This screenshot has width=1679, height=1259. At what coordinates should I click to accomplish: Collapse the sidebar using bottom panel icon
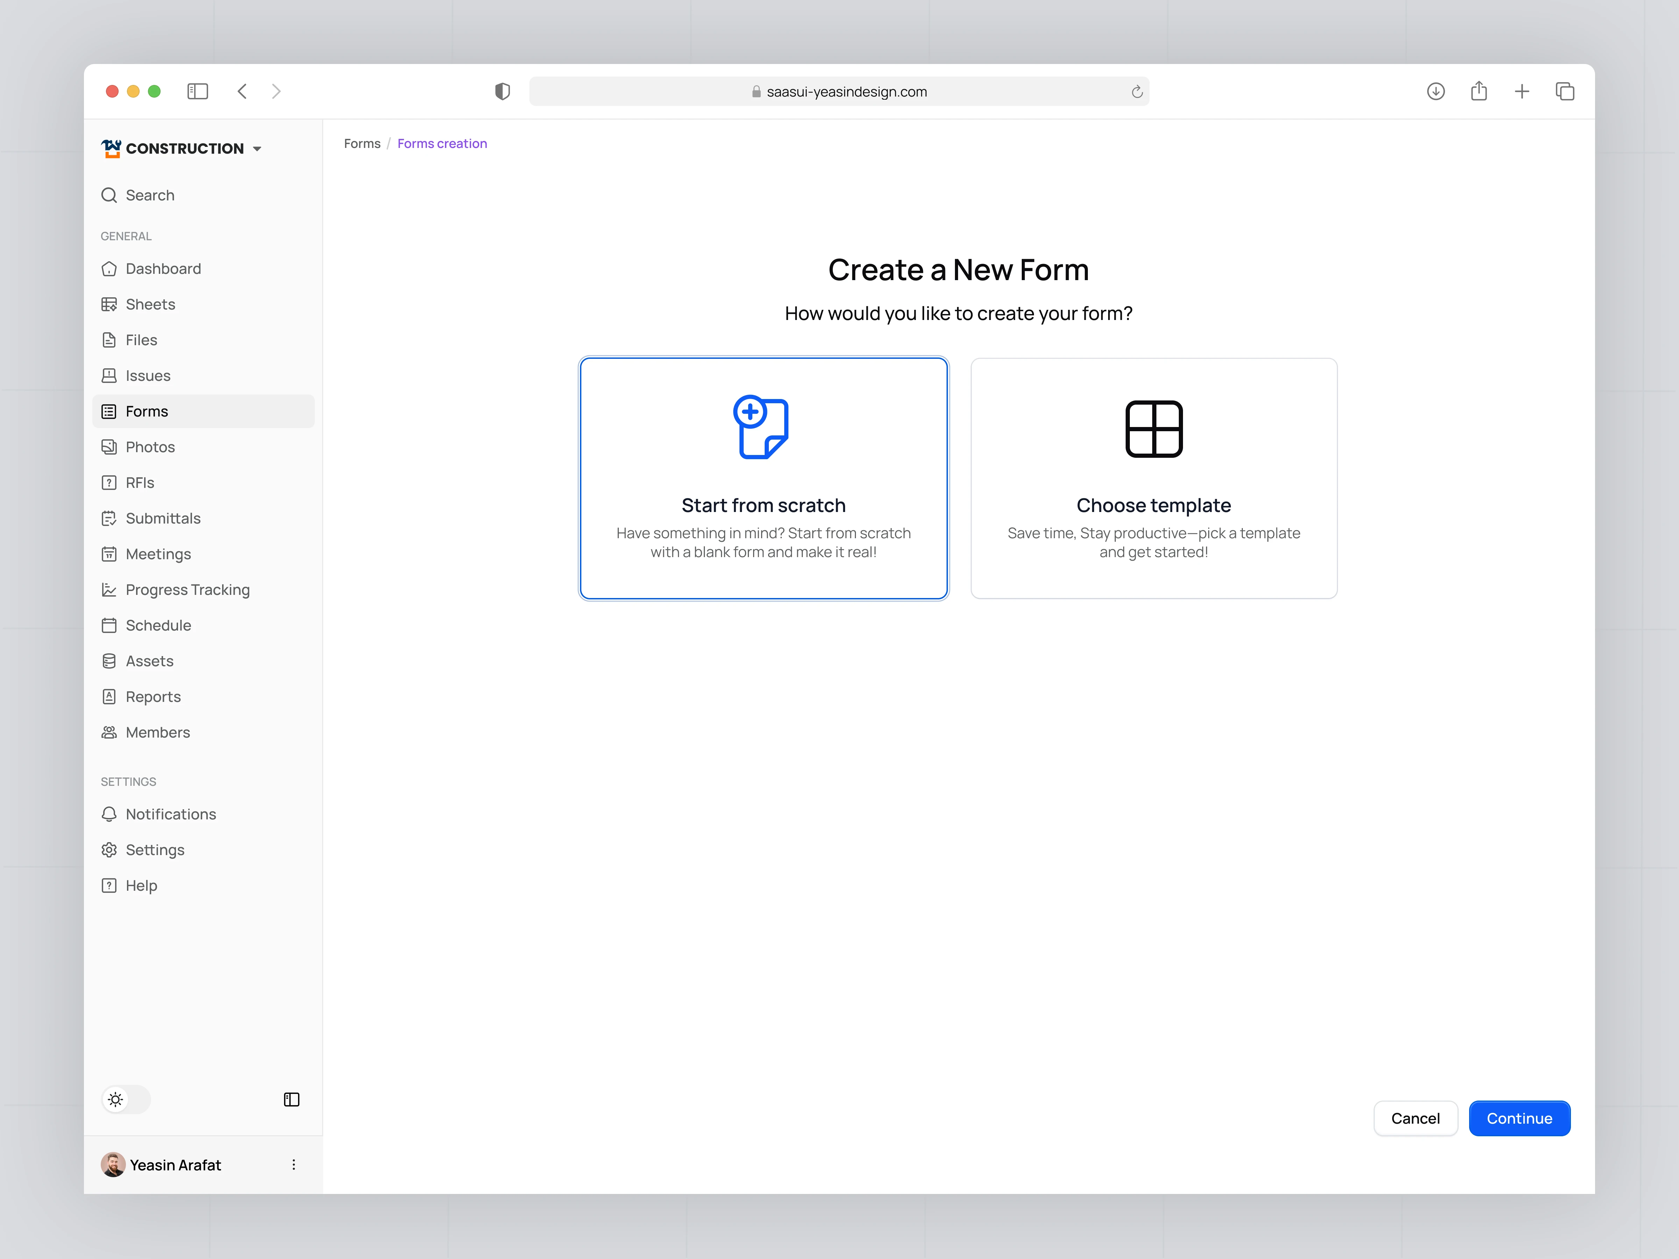tap(291, 1100)
